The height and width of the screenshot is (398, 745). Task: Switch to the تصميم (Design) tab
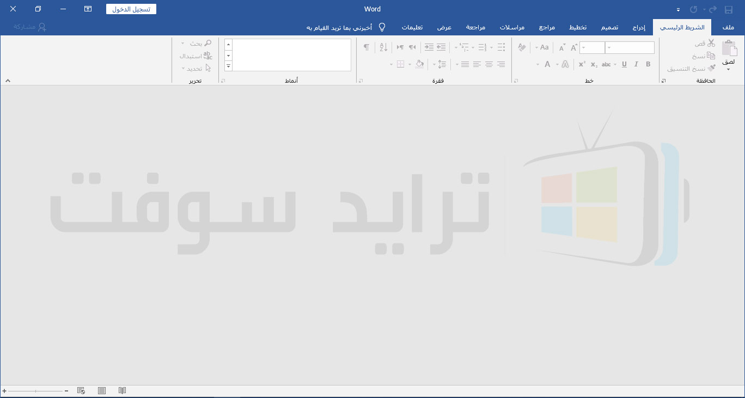[609, 27]
